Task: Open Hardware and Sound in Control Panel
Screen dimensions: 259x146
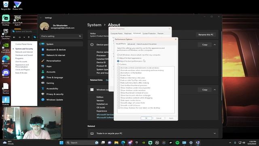Action: point(24,55)
